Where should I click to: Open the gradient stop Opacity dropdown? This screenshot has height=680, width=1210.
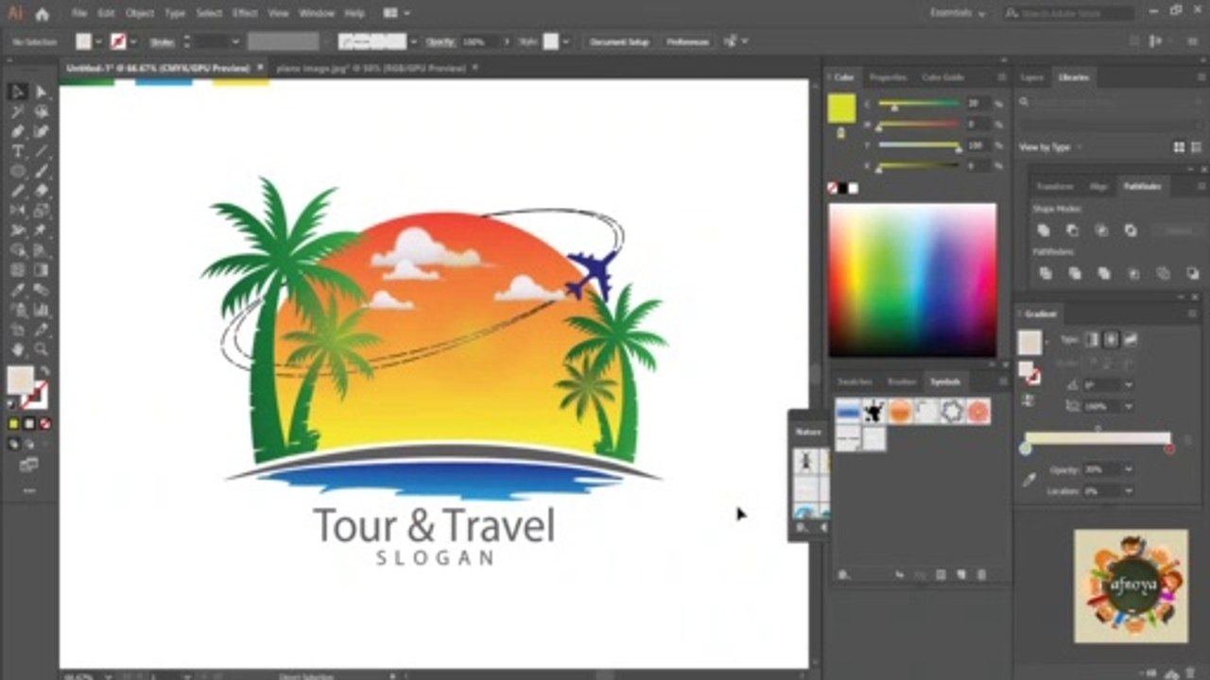point(1128,469)
